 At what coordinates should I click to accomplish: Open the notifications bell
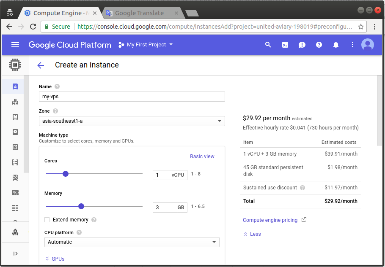[x=336, y=45]
